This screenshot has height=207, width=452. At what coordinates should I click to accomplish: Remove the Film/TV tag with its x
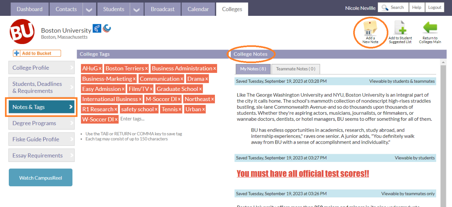click(x=151, y=89)
